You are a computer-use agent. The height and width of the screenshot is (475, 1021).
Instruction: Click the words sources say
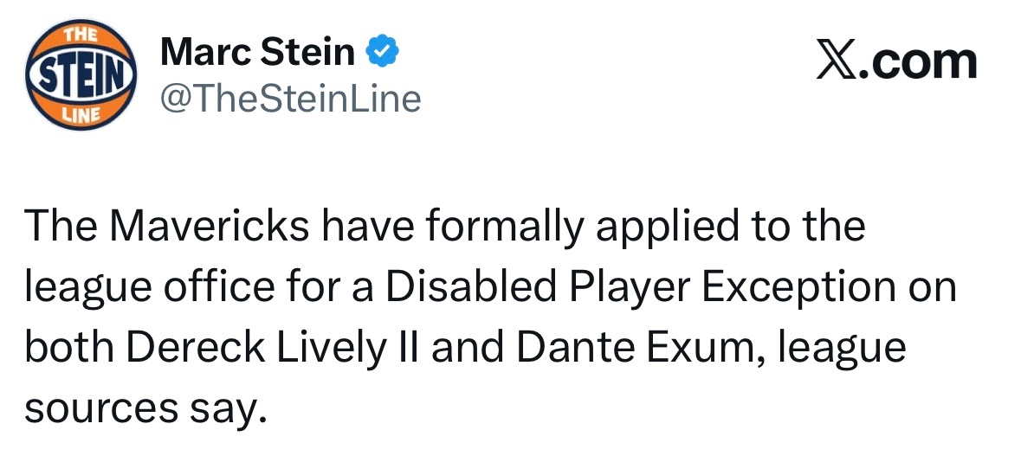[146, 408]
